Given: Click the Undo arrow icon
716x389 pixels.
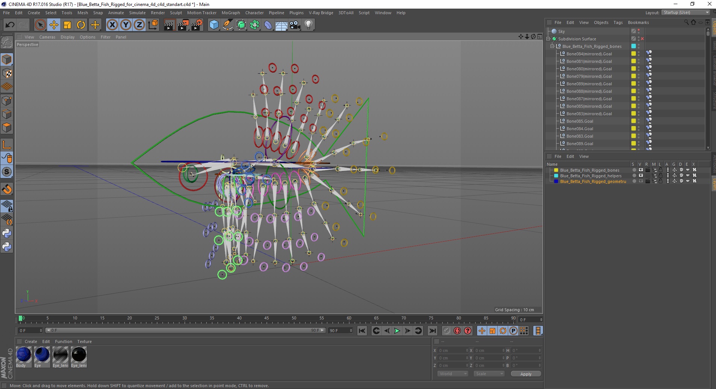Looking at the screenshot, I should coord(10,25).
